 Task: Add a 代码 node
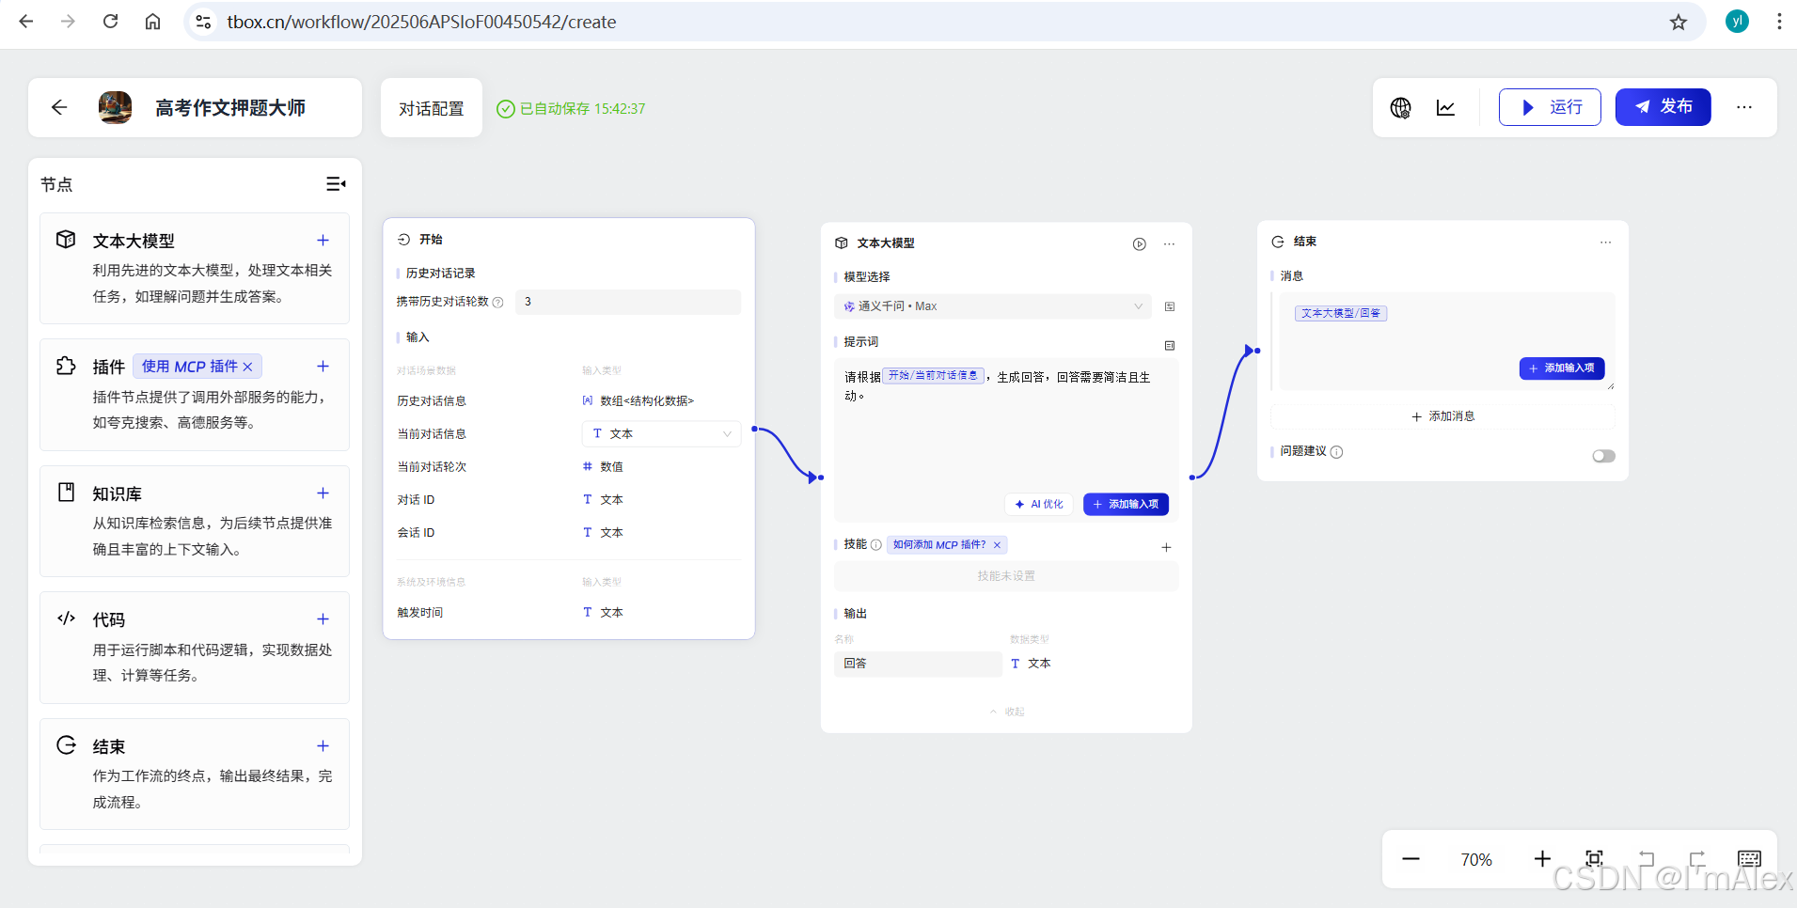click(323, 619)
